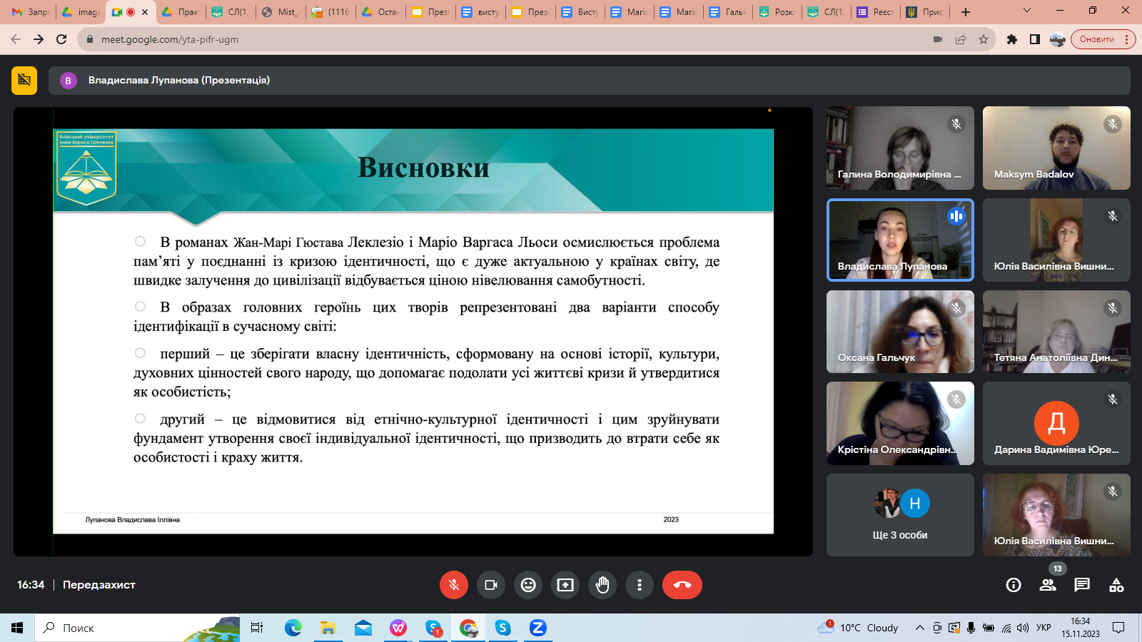1142x642 pixels.
Task: Open the 'Ще 3 особи' tile
Action: [x=900, y=515]
